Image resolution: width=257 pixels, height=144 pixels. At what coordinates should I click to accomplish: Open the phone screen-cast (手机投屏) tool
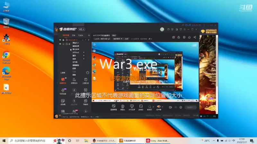pyautogui.click(x=132, y=108)
